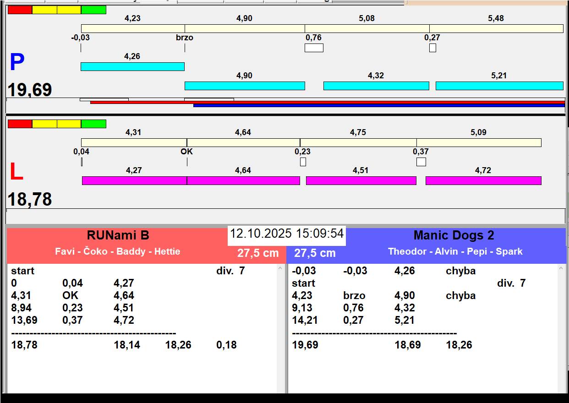Image resolution: width=569 pixels, height=403 pixels.
Task: Click the Manic Dogs 2 team header
Action: (x=454, y=236)
